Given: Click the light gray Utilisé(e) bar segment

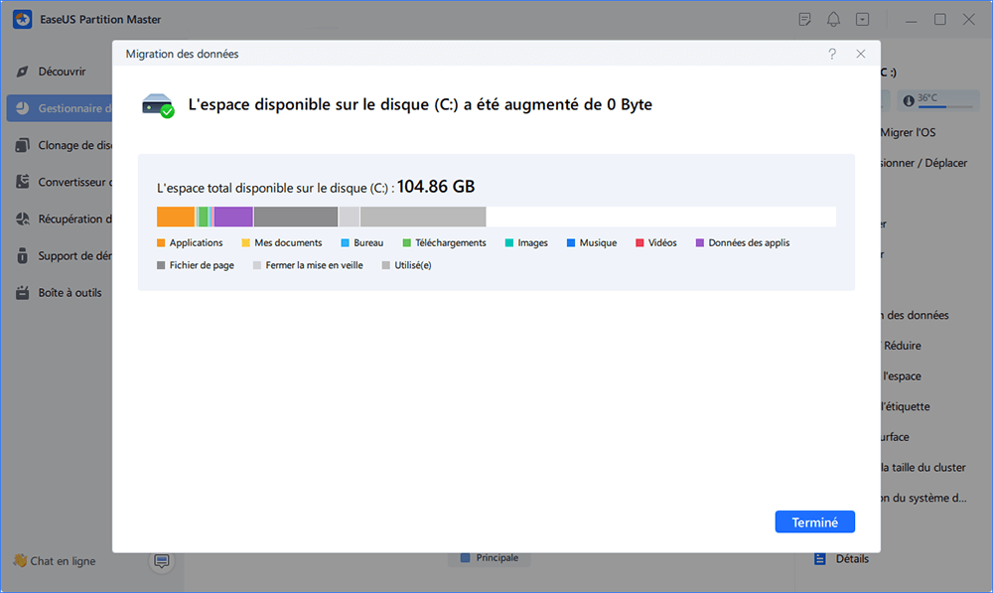Looking at the screenshot, I should pyautogui.click(x=423, y=217).
